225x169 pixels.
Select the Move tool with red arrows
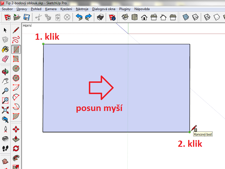click(x=16, y=129)
